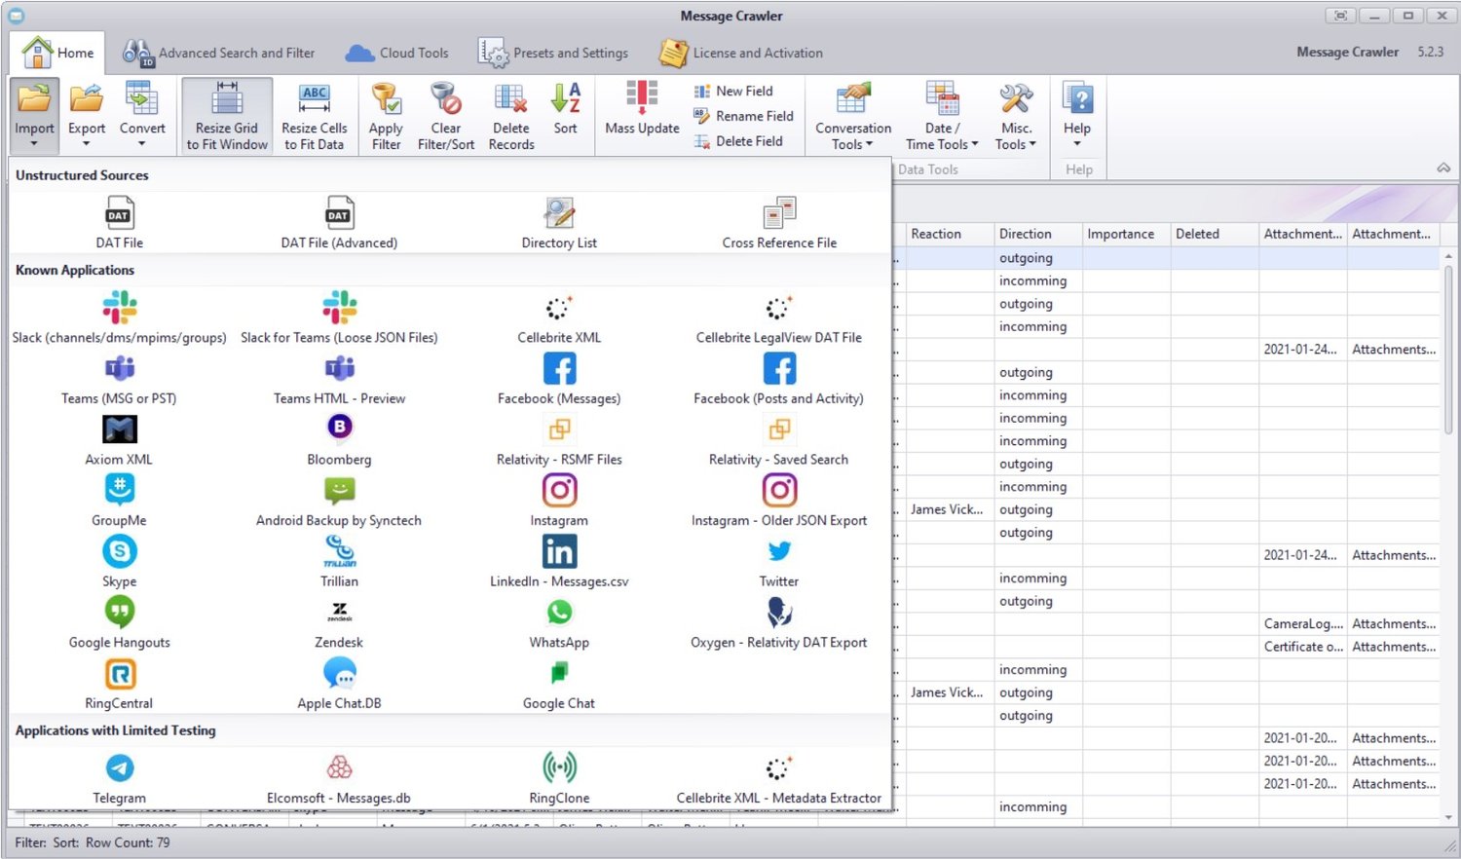The image size is (1461, 859).
Task: Click Delete Records in the ribbon
Action: [511, 117]
